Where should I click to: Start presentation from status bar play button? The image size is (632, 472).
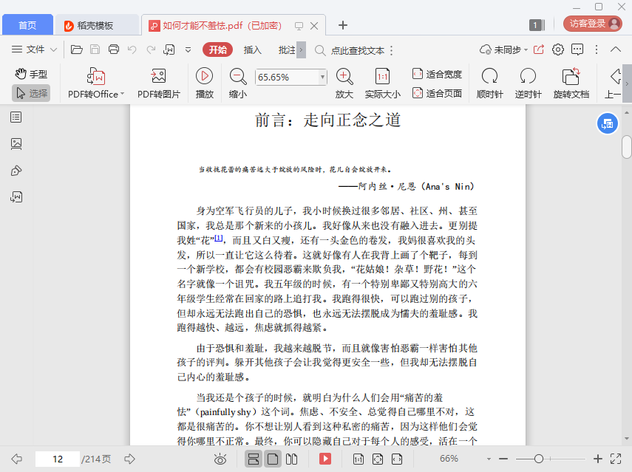(x=325, y=459)
